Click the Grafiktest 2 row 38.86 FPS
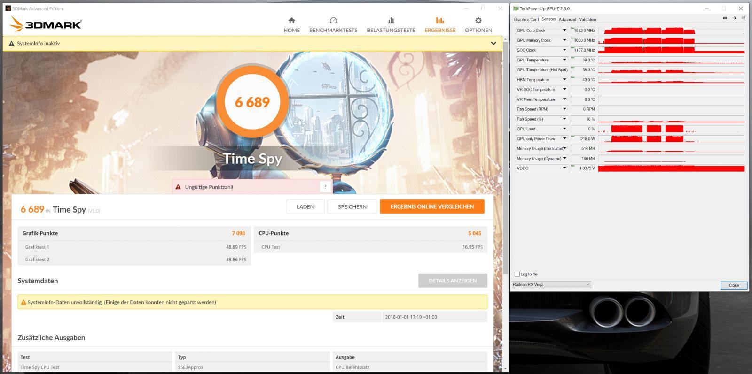Viewport: 752px width, 374px height. [134, 260]
